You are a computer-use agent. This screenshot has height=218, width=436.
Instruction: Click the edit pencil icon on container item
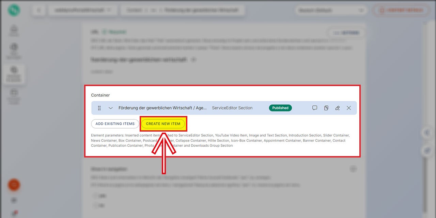click(x=337, y=108)
